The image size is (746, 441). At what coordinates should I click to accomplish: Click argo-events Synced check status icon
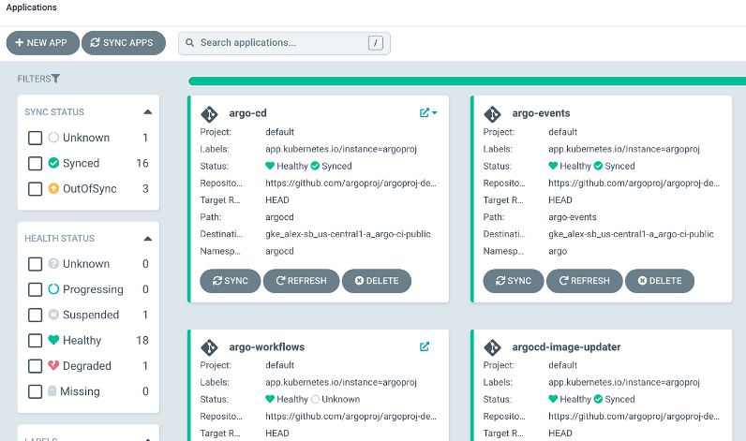click(598, 166)
